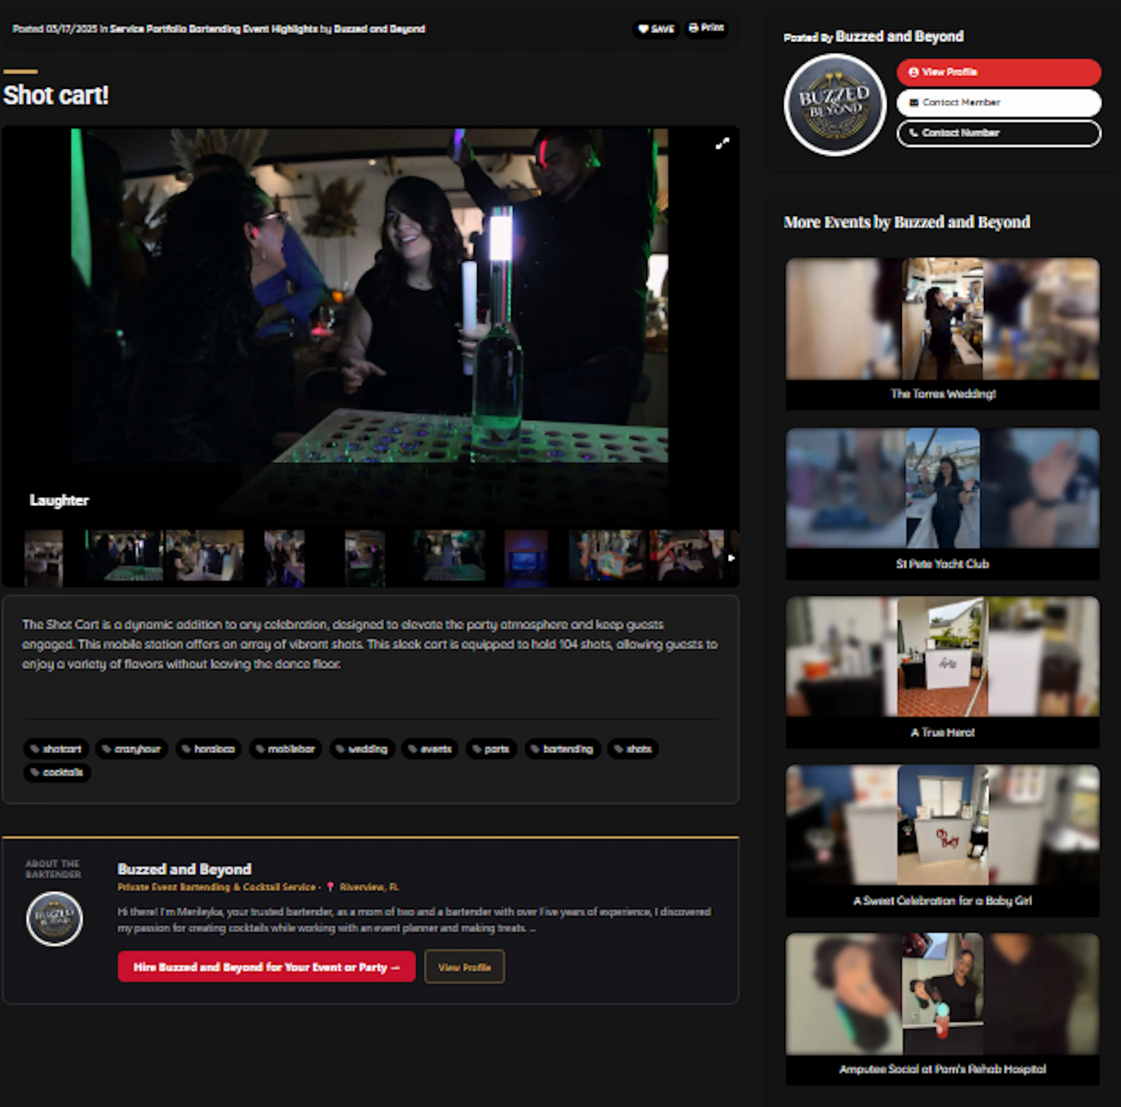Click the Print button
Image resolution: width=1121 pixels, height=1107 pixels.
[x=706, y=28]
